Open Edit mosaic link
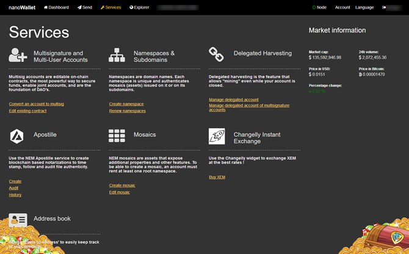The width and height of the screenshot is (409, 254). [x=119, y=192]
